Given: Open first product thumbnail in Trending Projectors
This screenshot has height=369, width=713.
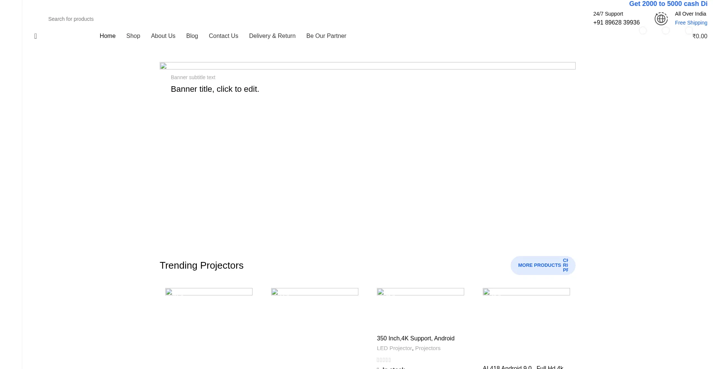Looking at the screenshot, I should (209, 292).
